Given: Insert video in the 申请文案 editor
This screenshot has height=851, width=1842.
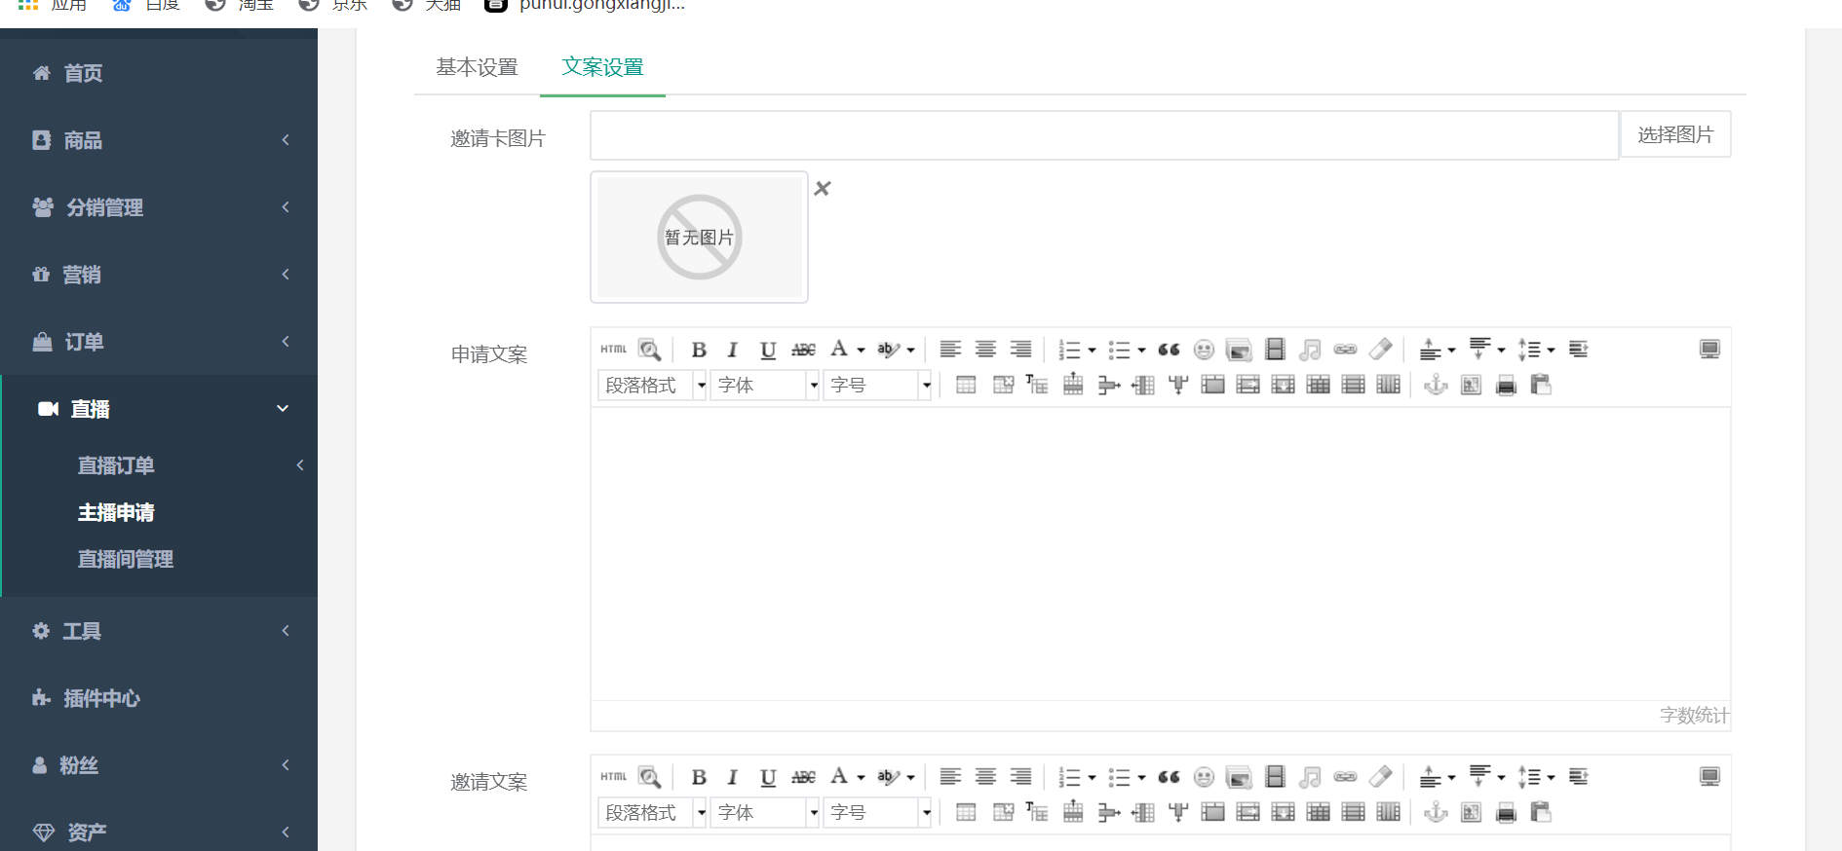Looking at the screenshot, I should [1275, 350].
